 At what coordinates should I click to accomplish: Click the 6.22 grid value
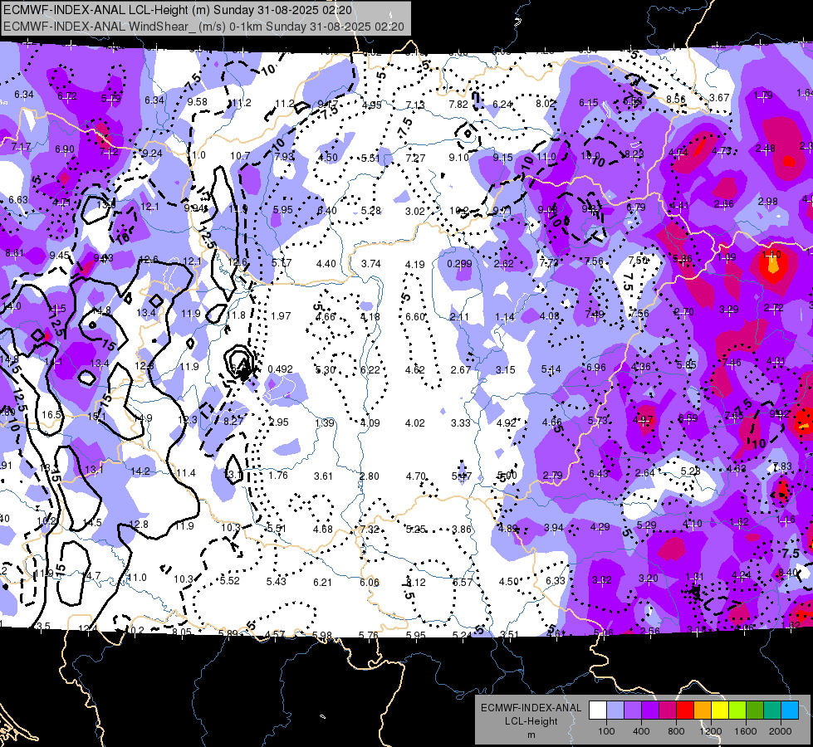pyautogui.click(x=370, y=369)
